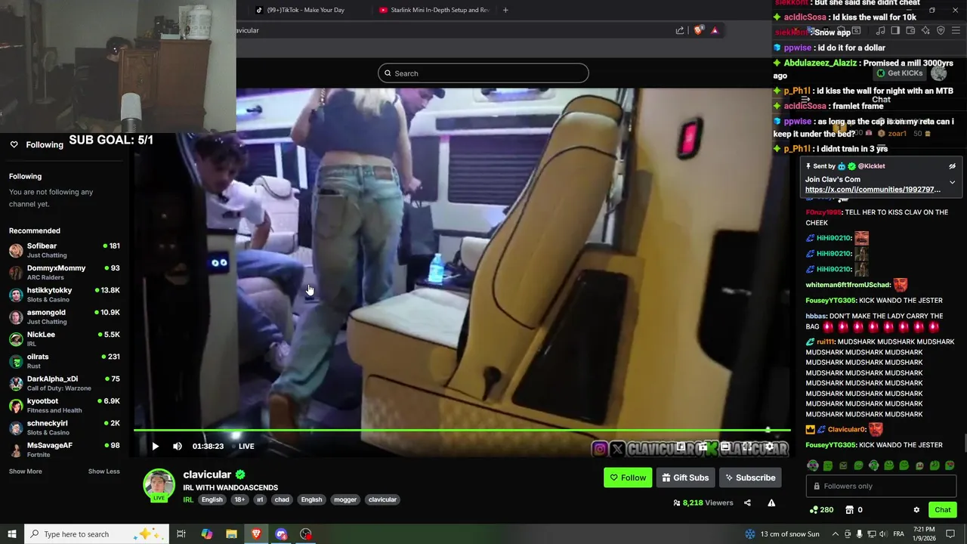
Task: Open asmongold recommended channel
Action: 64,317
